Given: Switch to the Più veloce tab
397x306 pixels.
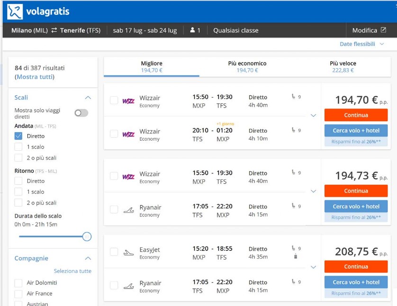Looking at the screenshot, I should [x=343, y=67].
